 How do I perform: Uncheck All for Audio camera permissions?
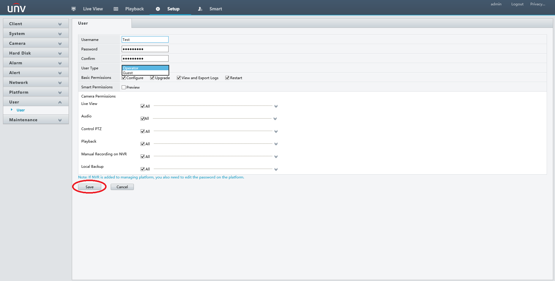142,118
